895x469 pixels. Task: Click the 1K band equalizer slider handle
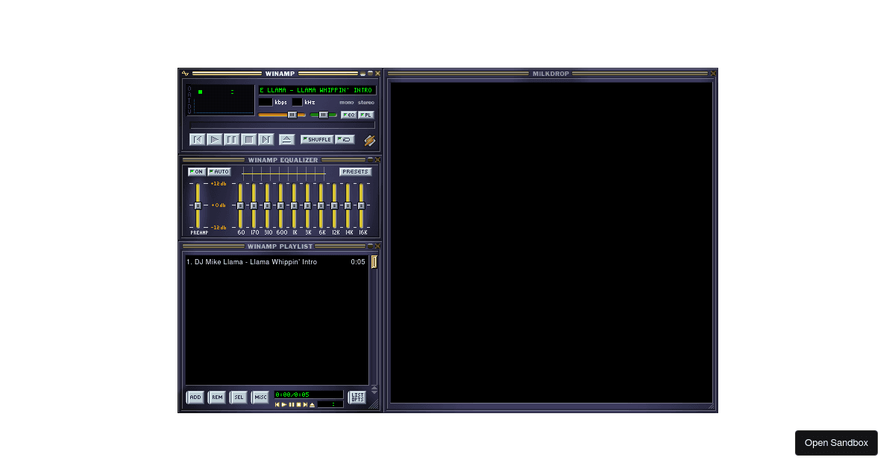(294, 205)
